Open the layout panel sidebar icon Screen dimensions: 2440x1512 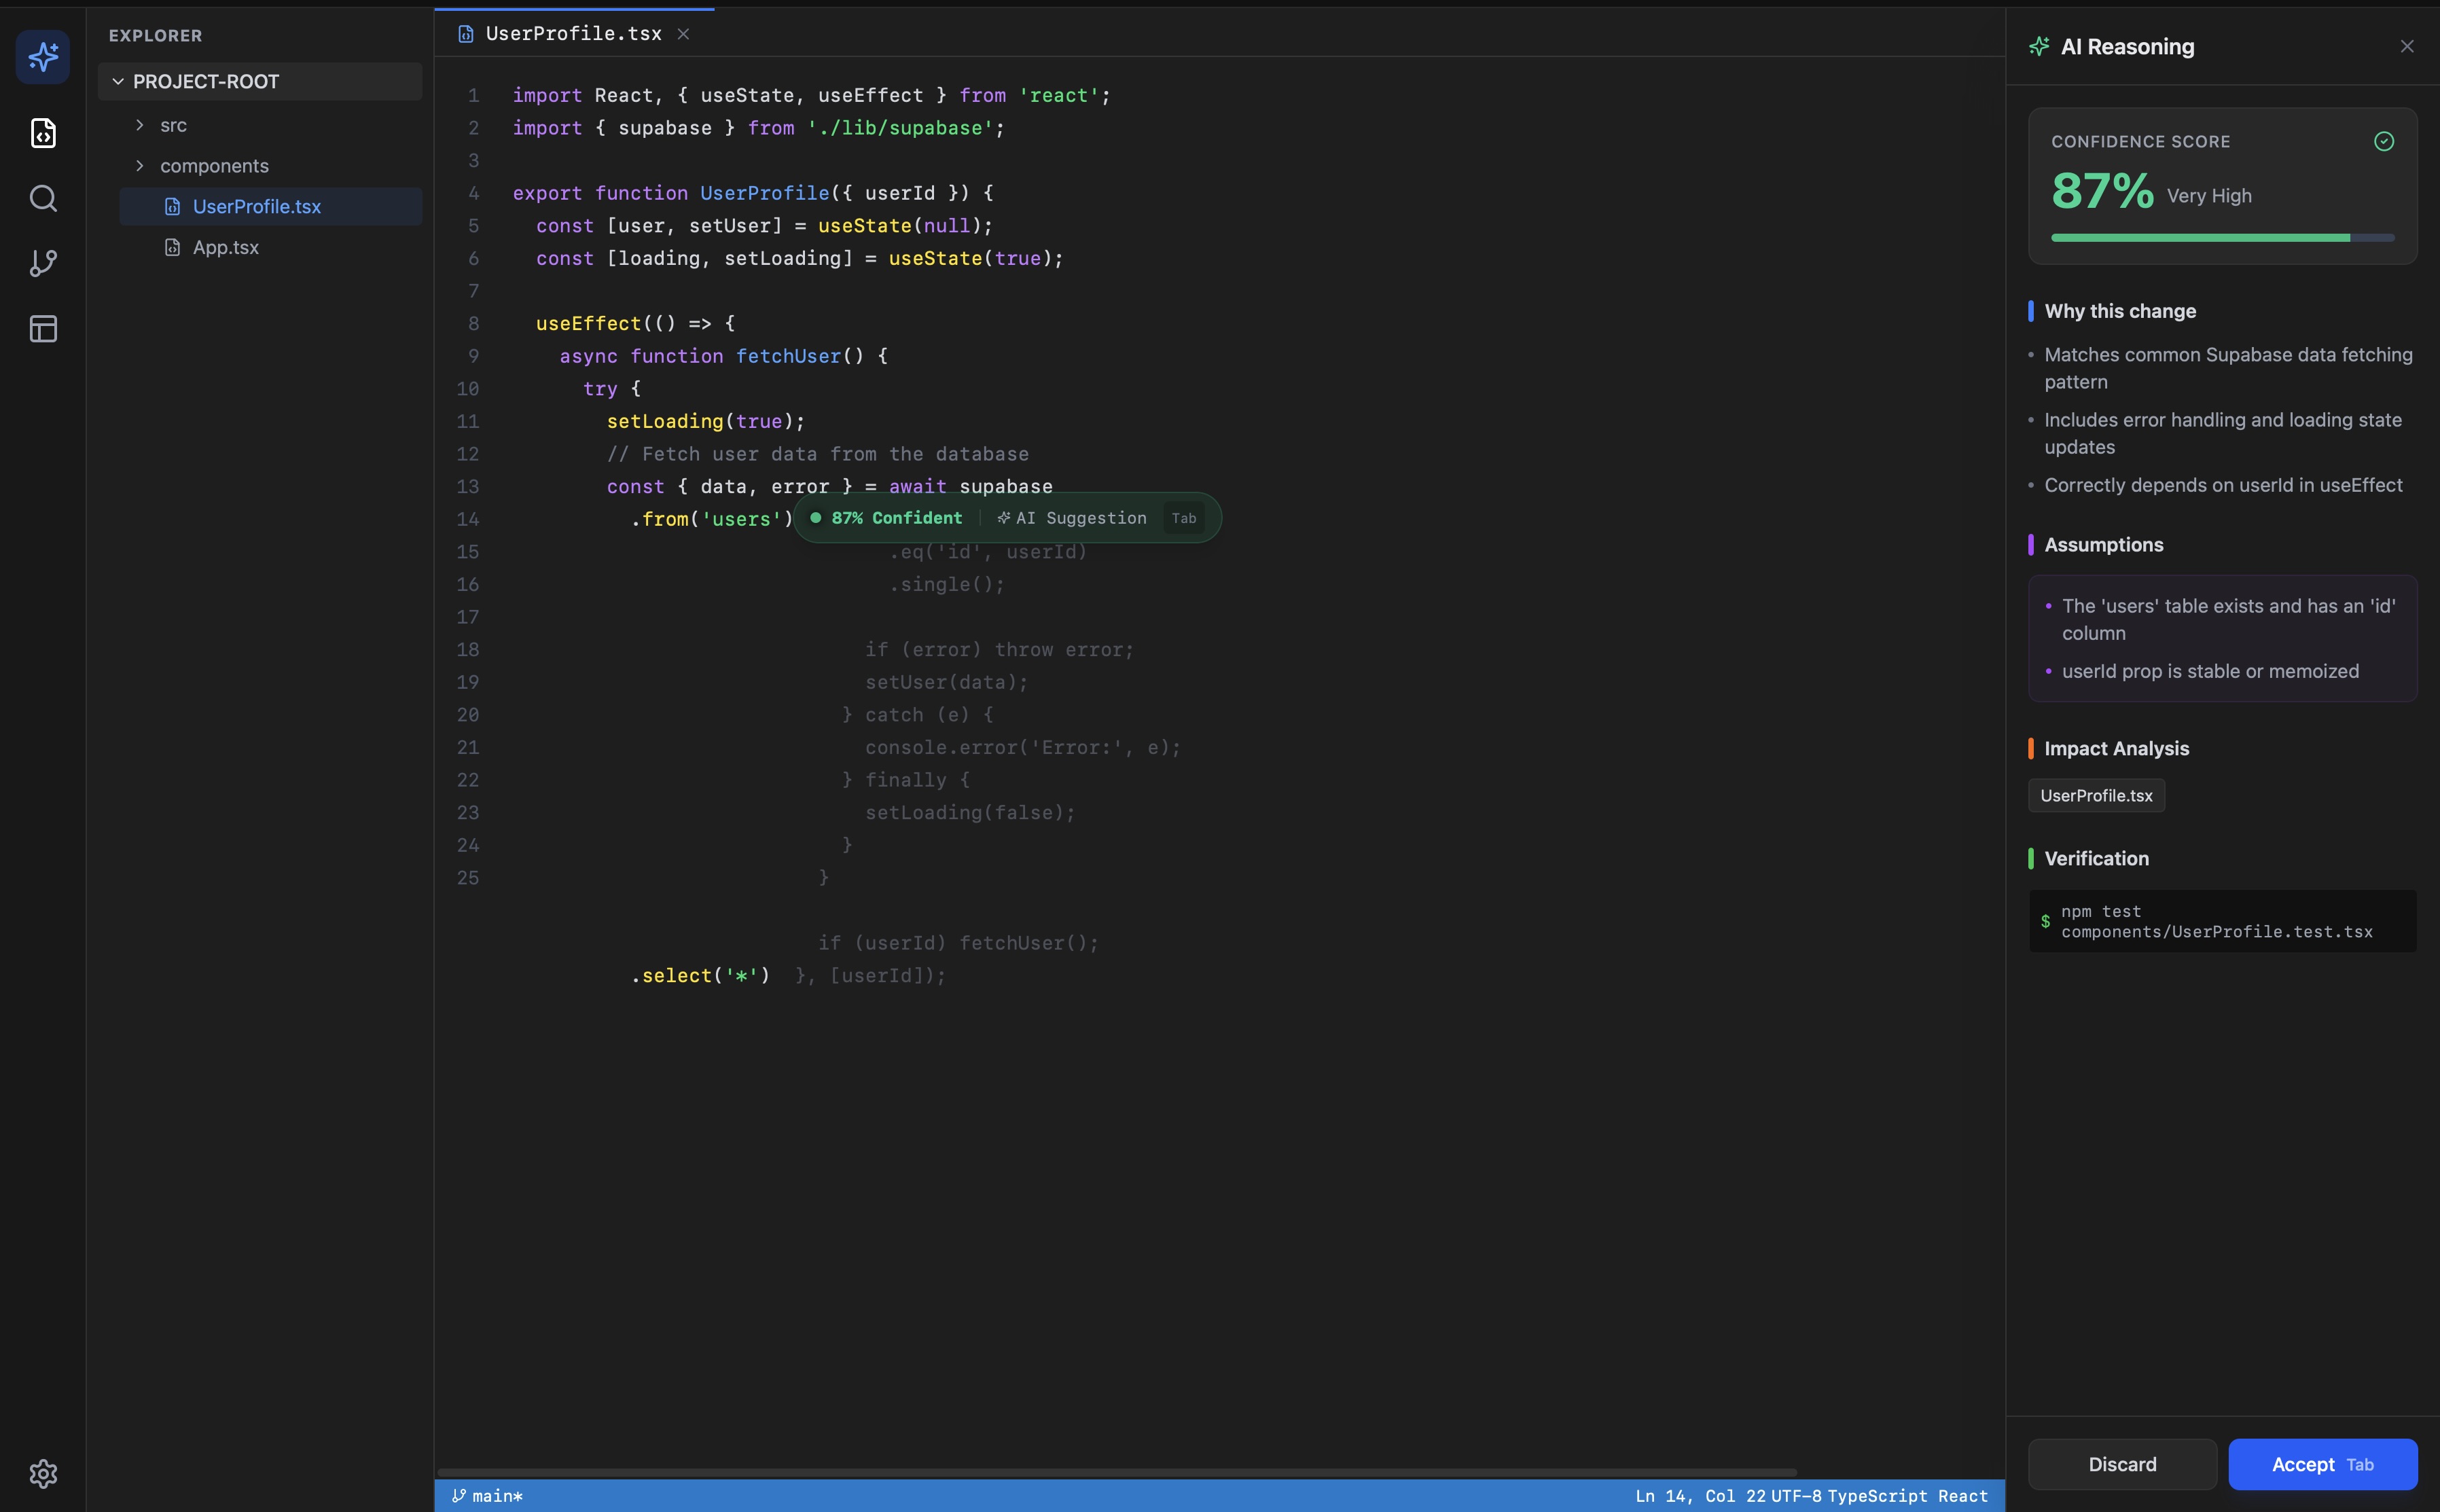click(43, 329)
